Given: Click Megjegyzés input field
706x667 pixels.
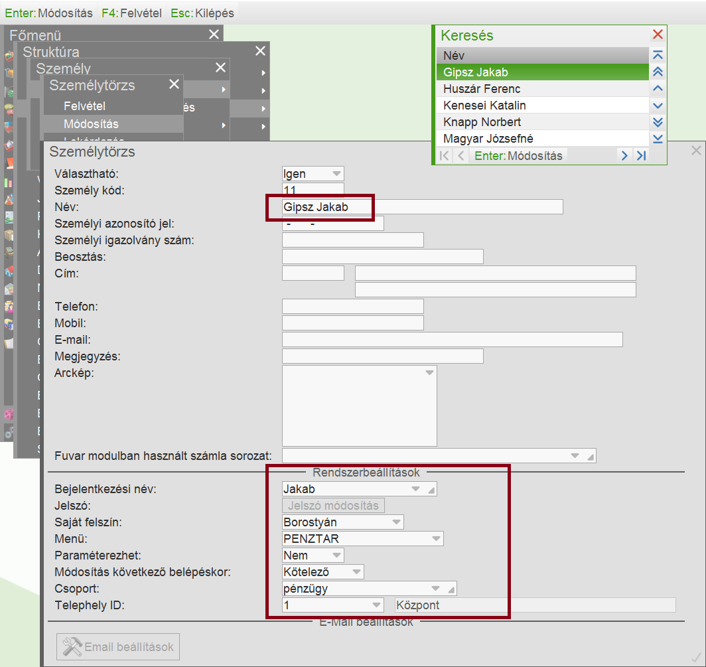Looking at the screenshot, I should point(383,356).
